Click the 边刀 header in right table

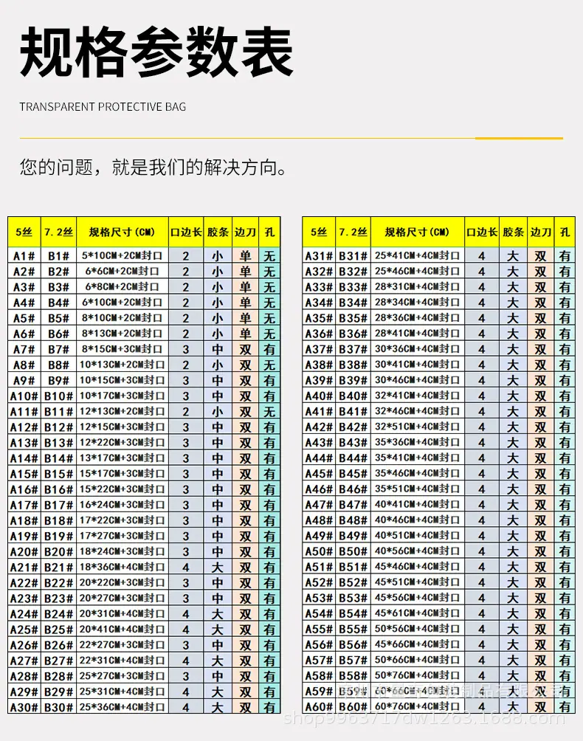(x=541, y=232)
